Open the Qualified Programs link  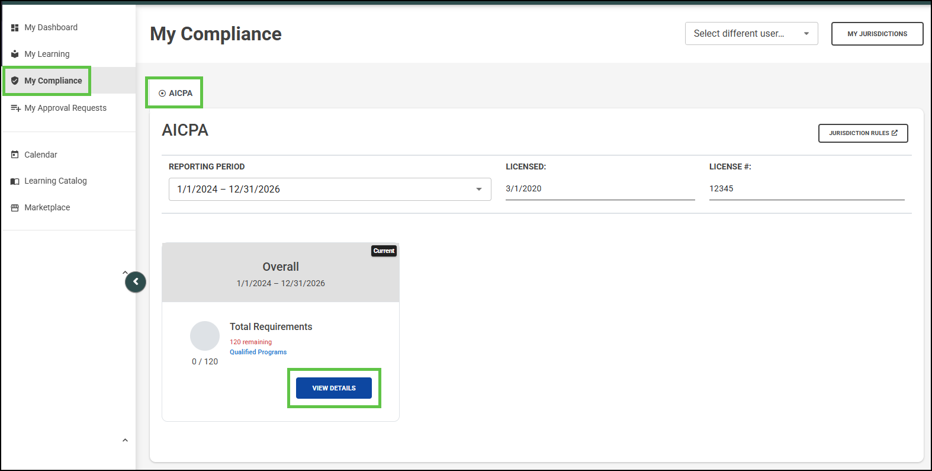point(258,352)
